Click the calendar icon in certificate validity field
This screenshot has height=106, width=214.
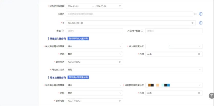120,6
